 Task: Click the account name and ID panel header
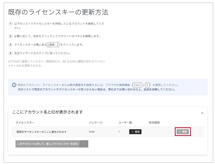[x=48, y=112]
